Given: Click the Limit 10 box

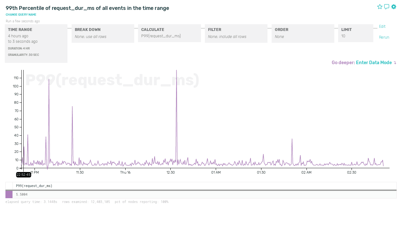Looking at the screenshot, I should (x=355, y=33).
